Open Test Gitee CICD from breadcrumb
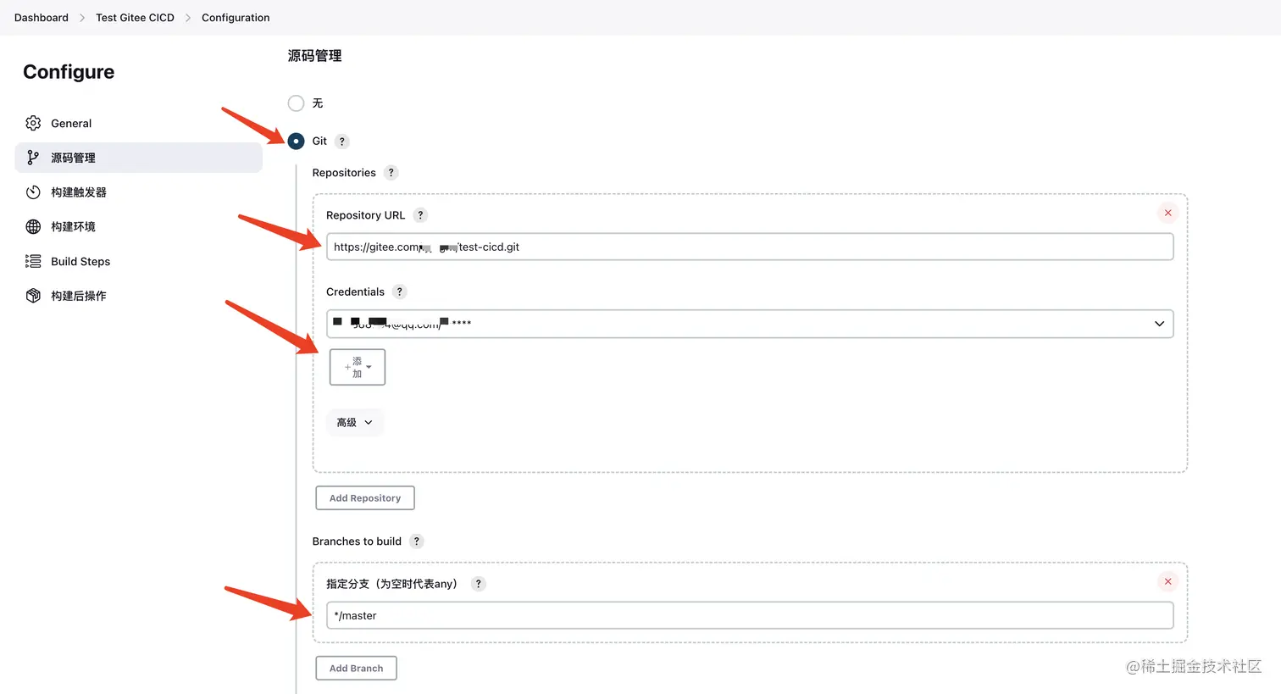This screenshot has width=1281, height=694. (135, 17)
